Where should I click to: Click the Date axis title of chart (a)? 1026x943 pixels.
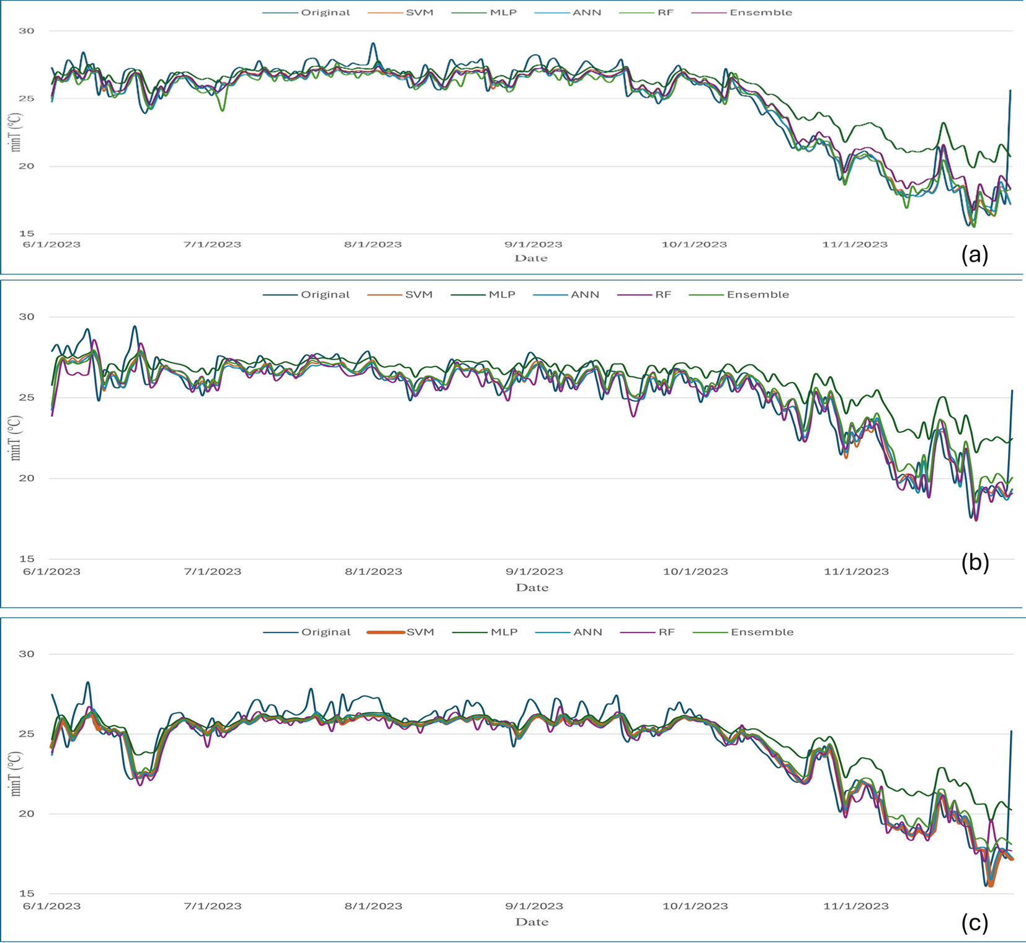(x=531, y=259)
